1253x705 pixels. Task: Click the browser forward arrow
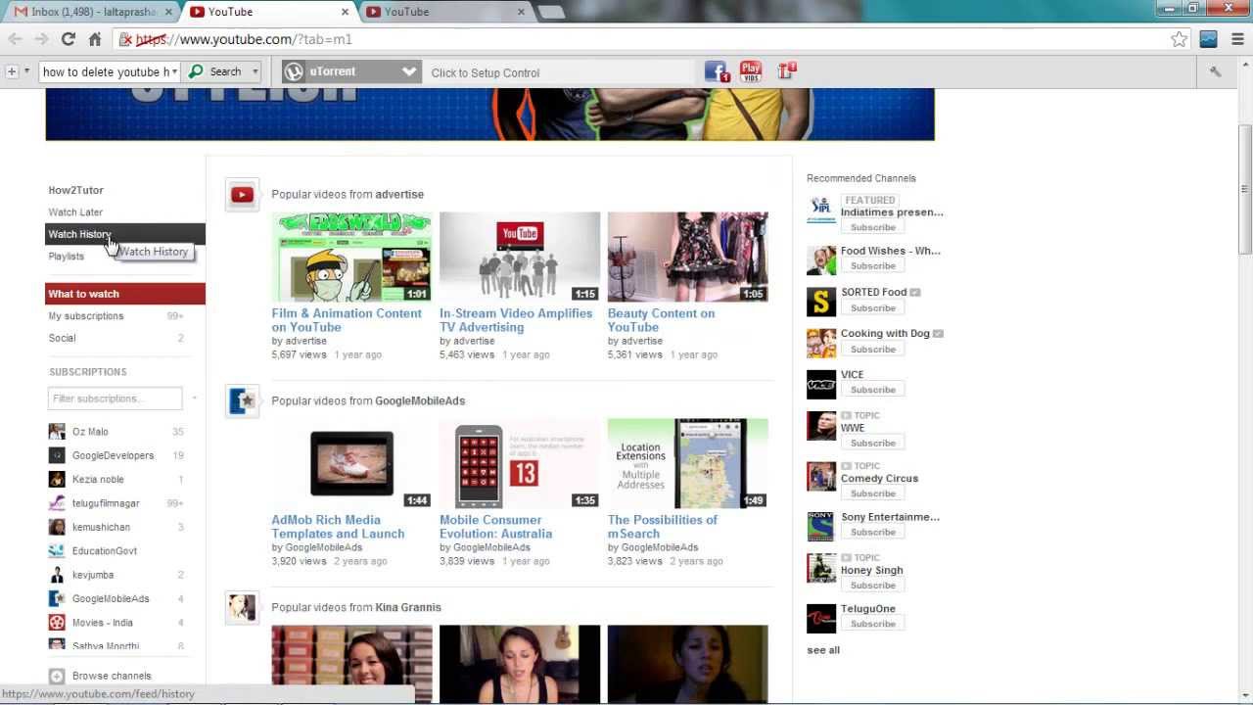[x=41, y=39]
